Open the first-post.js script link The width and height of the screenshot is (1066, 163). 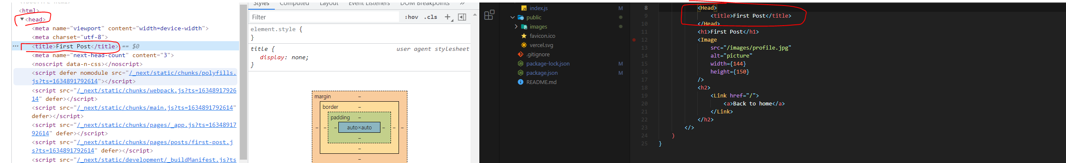click(x=155, y=142)
